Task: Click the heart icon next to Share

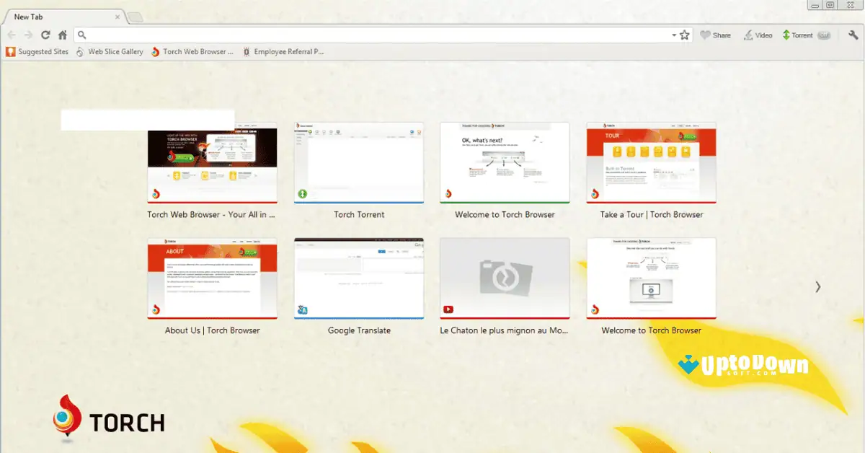Action: point(704,35)
